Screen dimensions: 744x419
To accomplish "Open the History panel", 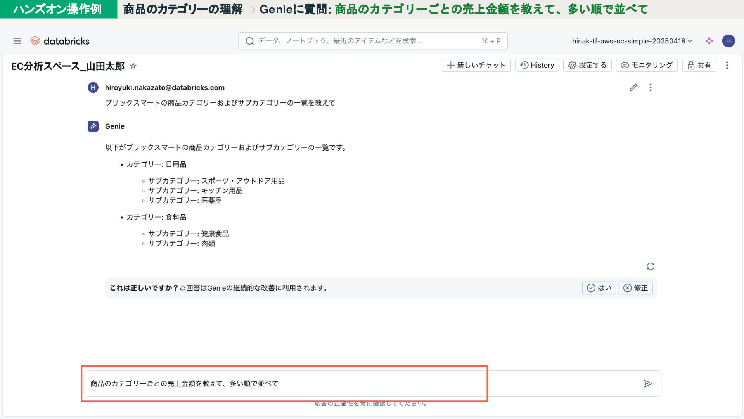I will click(537, 65).
